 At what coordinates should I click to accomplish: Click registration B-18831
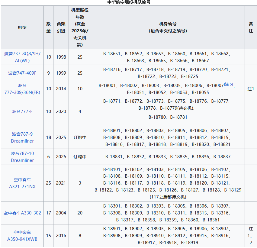[x=114, y=157]
